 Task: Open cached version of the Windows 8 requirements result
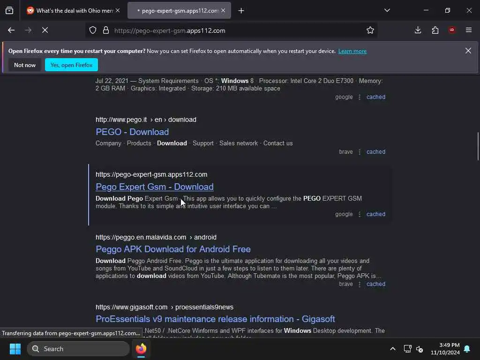pyautogui.click(x=376, y=97)
